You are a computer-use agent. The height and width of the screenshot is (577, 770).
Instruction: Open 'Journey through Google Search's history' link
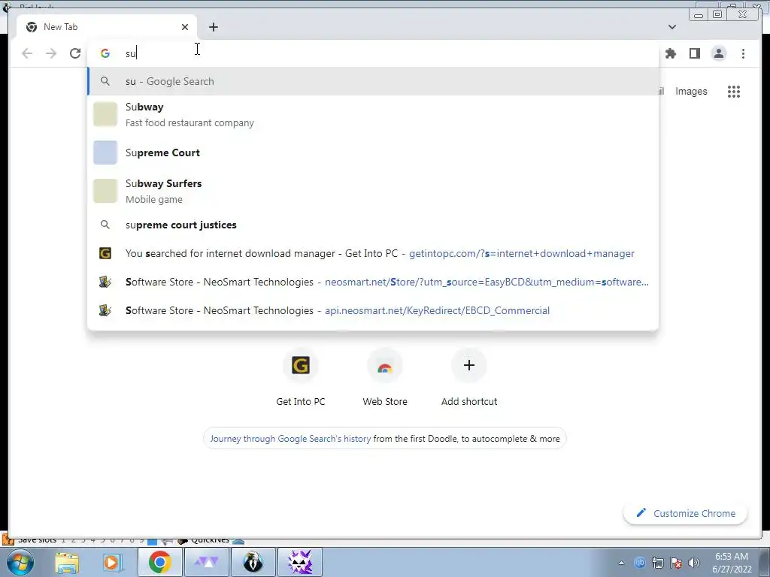pos(290,439)
